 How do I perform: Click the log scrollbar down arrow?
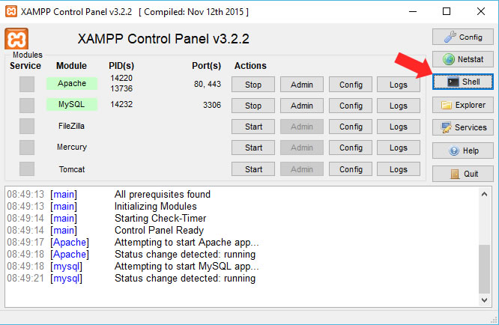[484, 300]
